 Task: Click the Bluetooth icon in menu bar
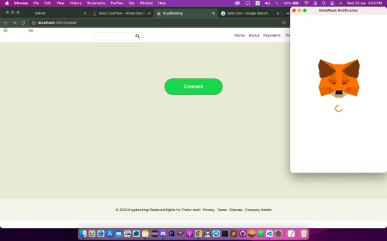pos(277,3)
